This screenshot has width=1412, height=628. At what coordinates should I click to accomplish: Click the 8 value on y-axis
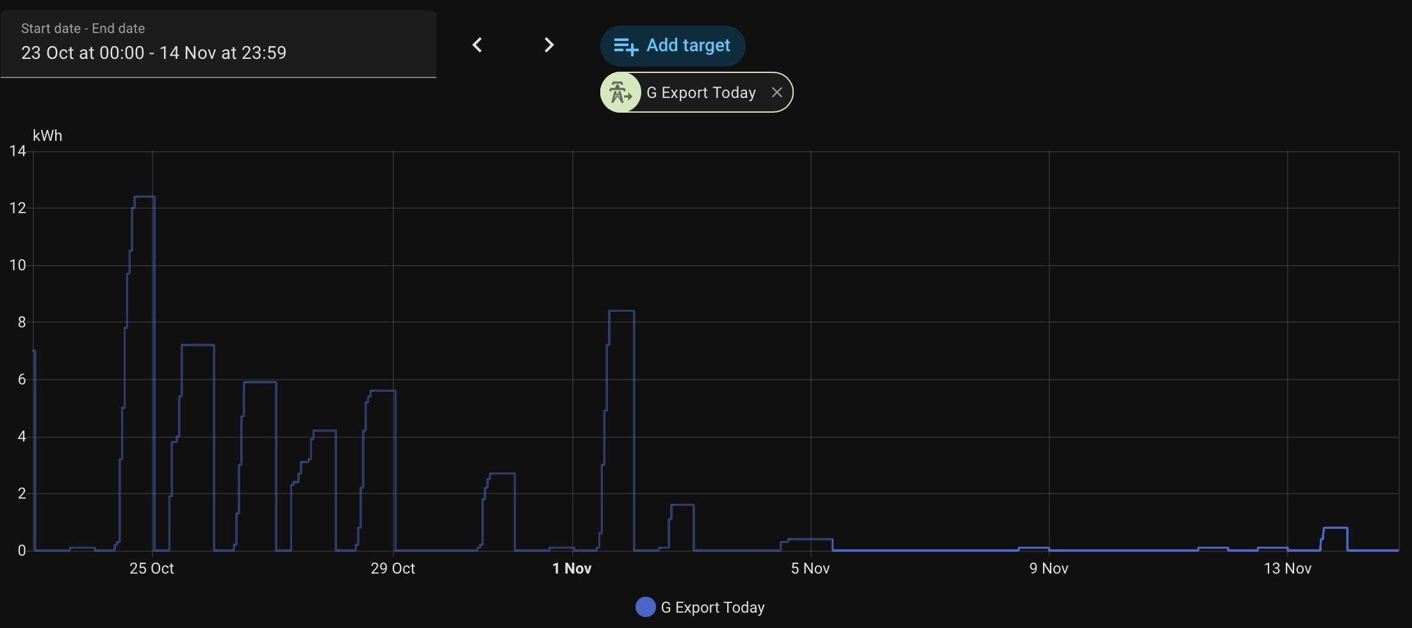click(22, 322)
